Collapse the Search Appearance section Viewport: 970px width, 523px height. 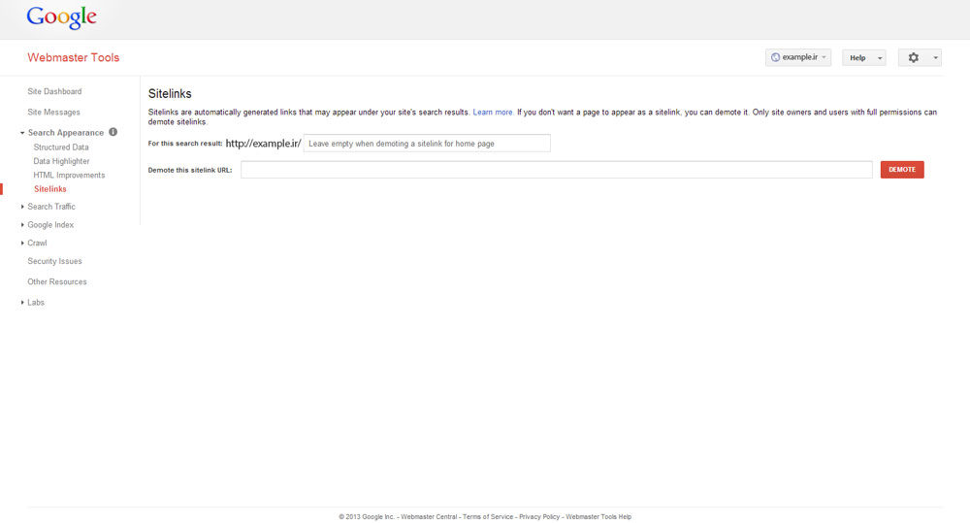coord(22,133)
